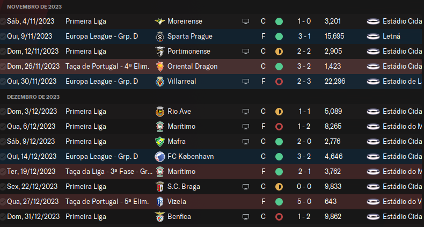
Task: Click the Letná stadium icon
Action: tap(373, 36)
